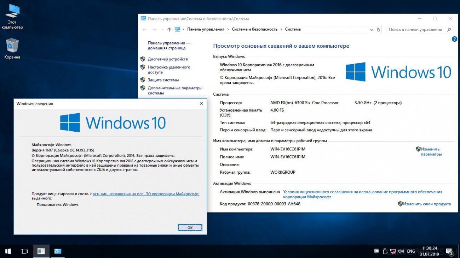Select the 4,00 ГБ memory value
This screenshot has width=460, height=258.
pyautogui.click(x=277, y=110)
